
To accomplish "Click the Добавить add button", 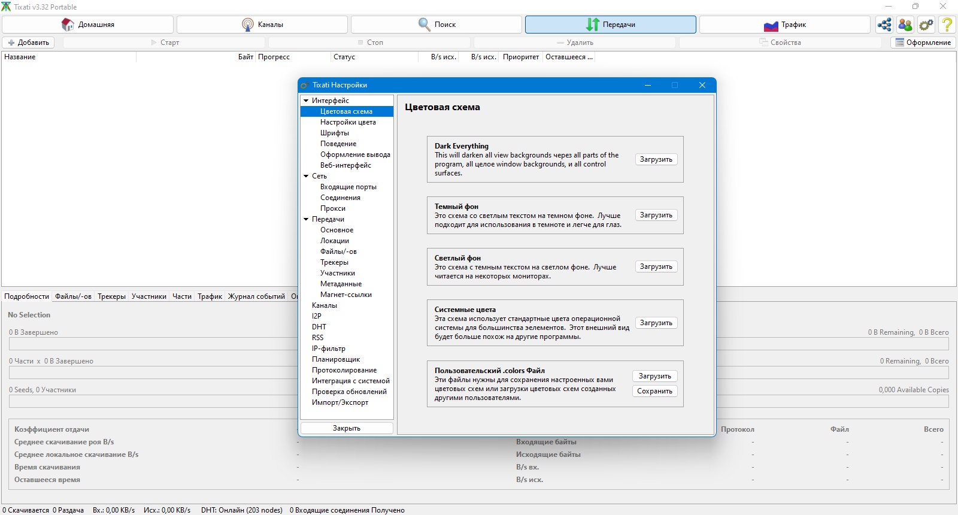I will tap(28, 43).
